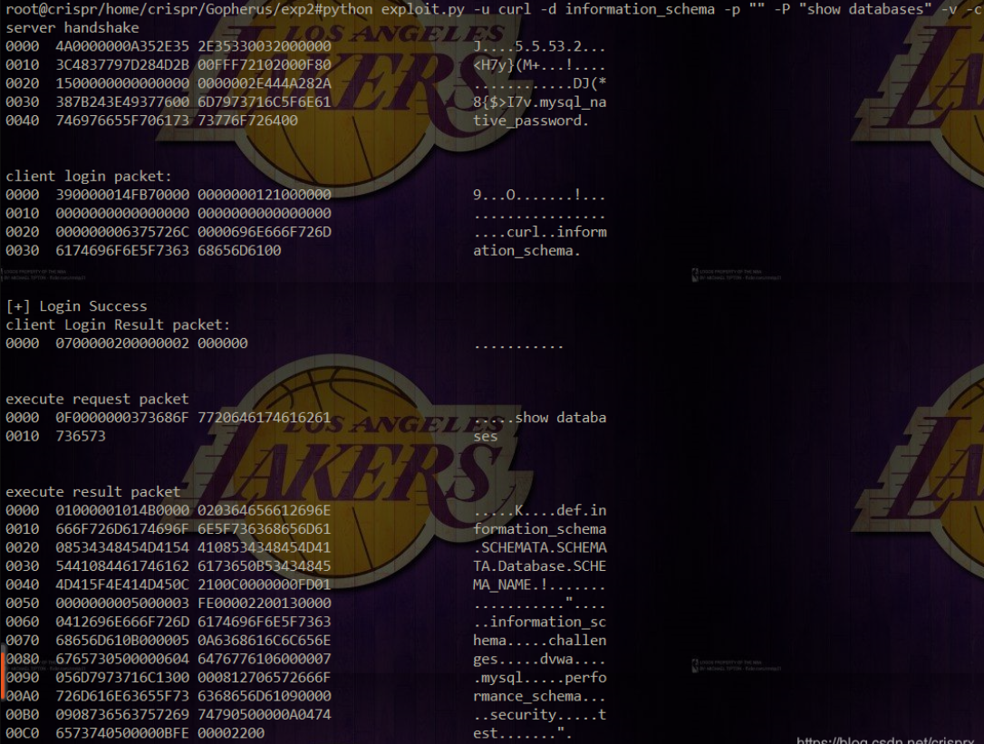
Task: Click ASCII text '..security.....t'
Action: [540, 715]
